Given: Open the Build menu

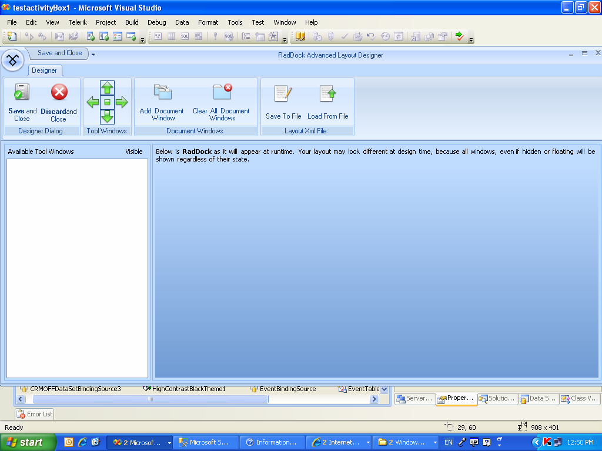Looking at the screenshot, I should (x=132, y=22).
